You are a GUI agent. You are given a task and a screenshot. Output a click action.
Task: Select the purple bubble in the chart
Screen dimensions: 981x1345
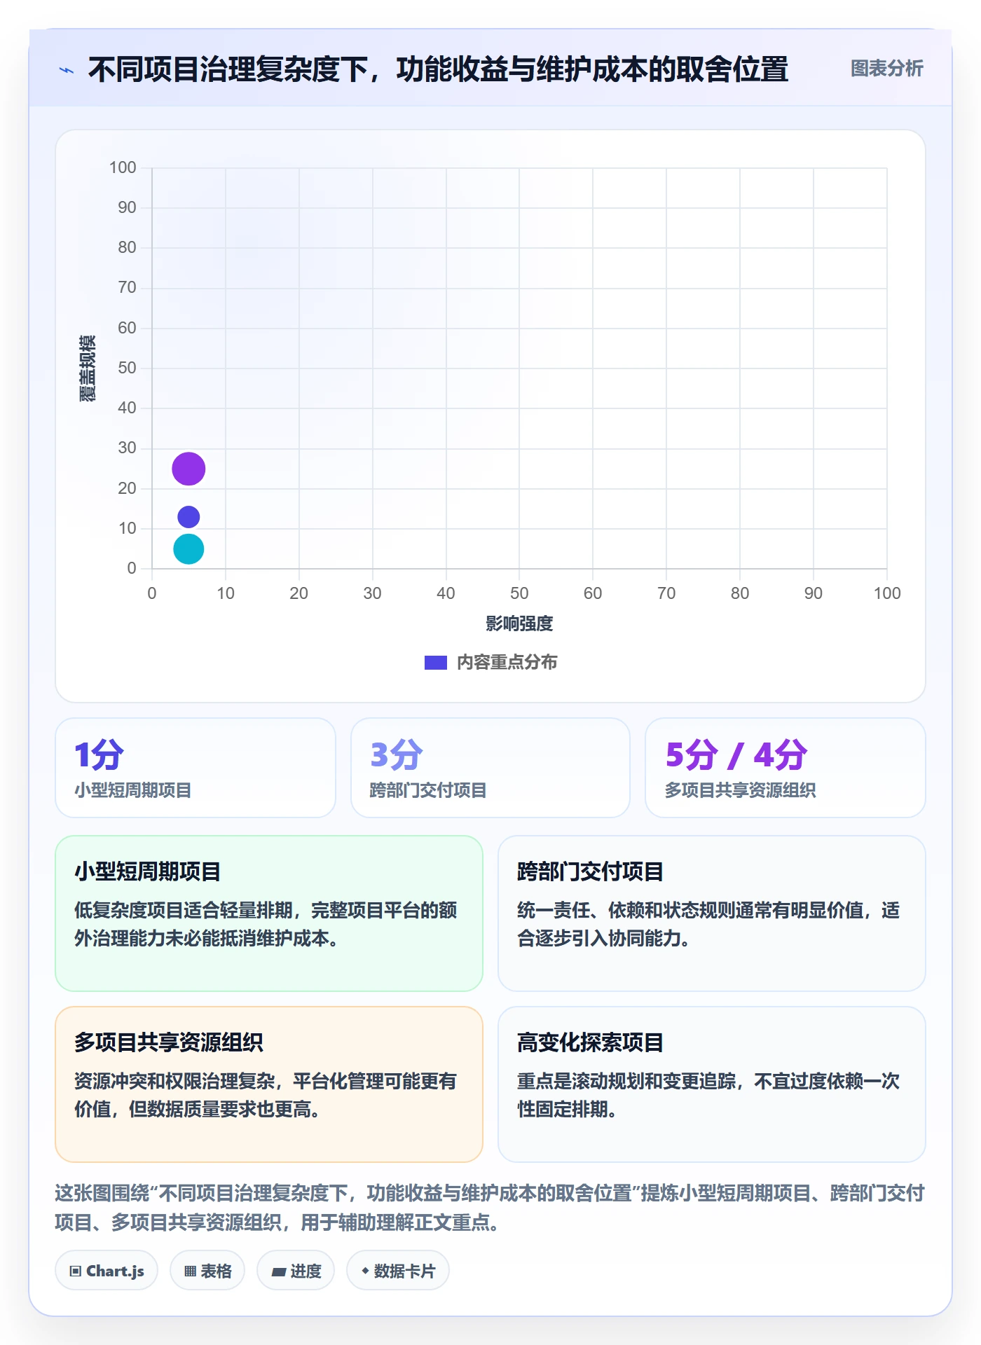(x=188, y=469)
